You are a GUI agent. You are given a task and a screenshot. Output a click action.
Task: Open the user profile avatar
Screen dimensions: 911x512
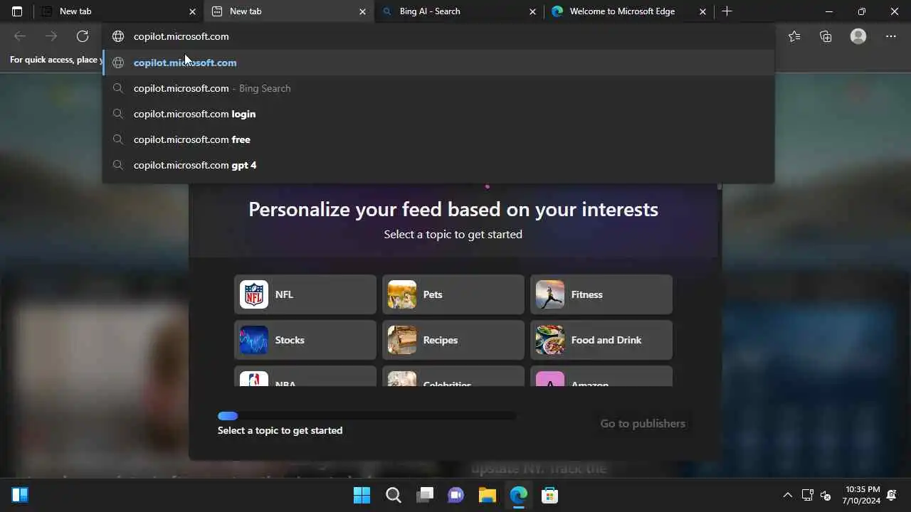(x=858, y=36)
